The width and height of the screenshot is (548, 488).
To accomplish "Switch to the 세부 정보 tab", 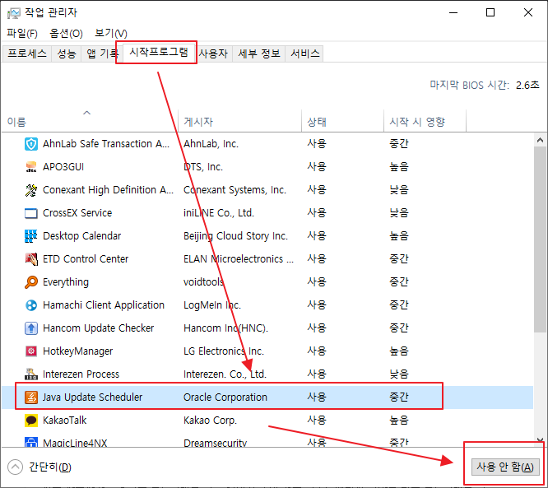I will [x=259, y=53].
